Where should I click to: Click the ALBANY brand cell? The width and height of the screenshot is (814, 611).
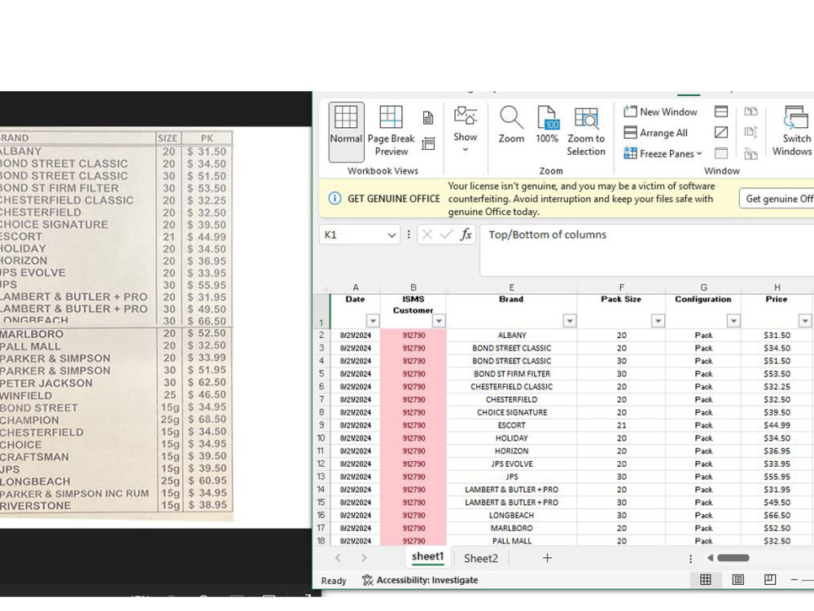click(511, 335)
